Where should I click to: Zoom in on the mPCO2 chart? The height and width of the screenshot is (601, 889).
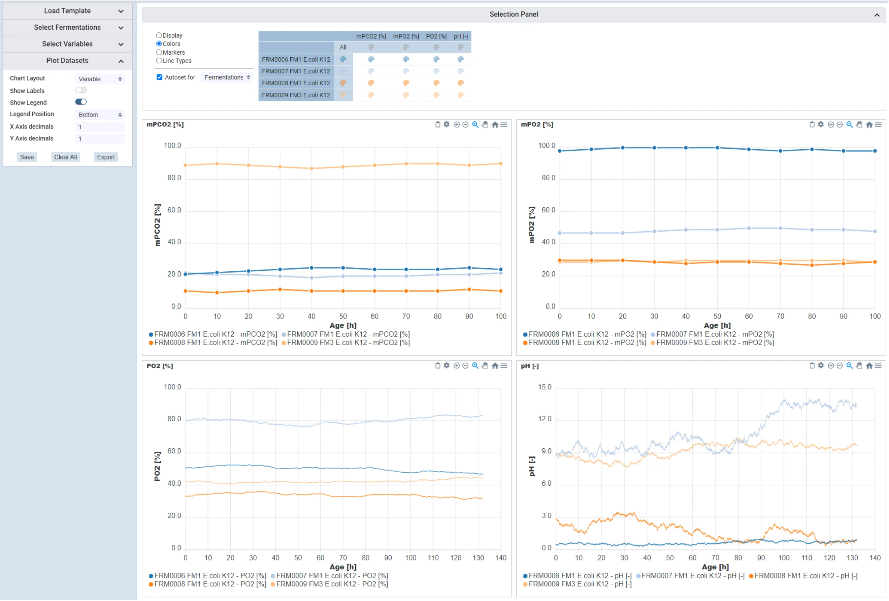tap(456, 124)
